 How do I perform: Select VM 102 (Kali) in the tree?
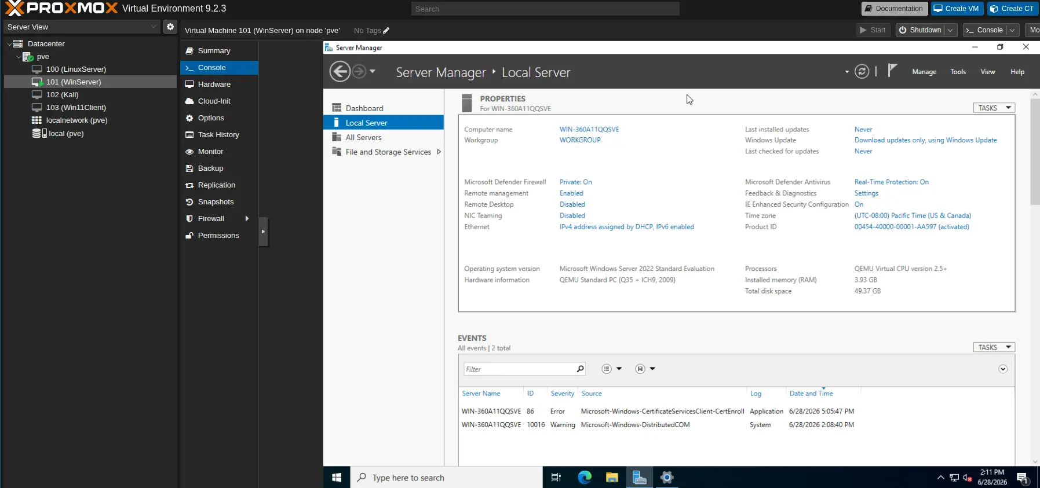[62, 94]
